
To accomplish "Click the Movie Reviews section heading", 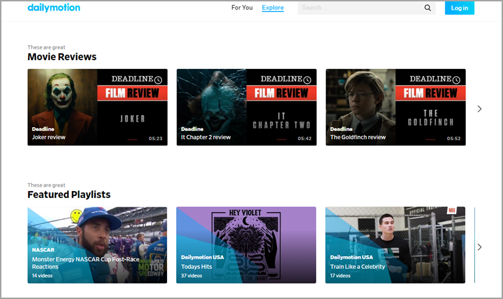I will pyautogui.click(x=62, y=56).
